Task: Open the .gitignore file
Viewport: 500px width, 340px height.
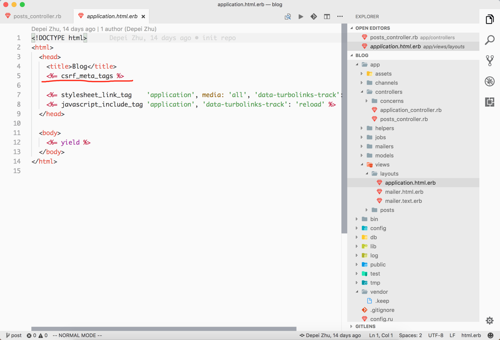Action: coord(413,310)
